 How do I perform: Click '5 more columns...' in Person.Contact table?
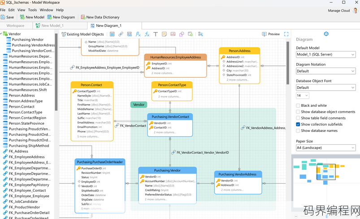(x=88, y=137)
